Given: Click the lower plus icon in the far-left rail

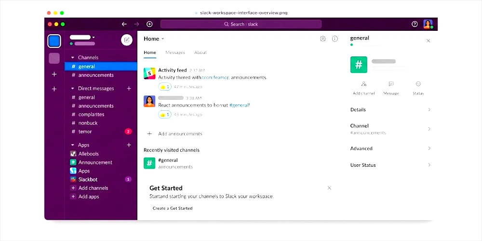Looking at the screenshot, I should pos(54,89).
